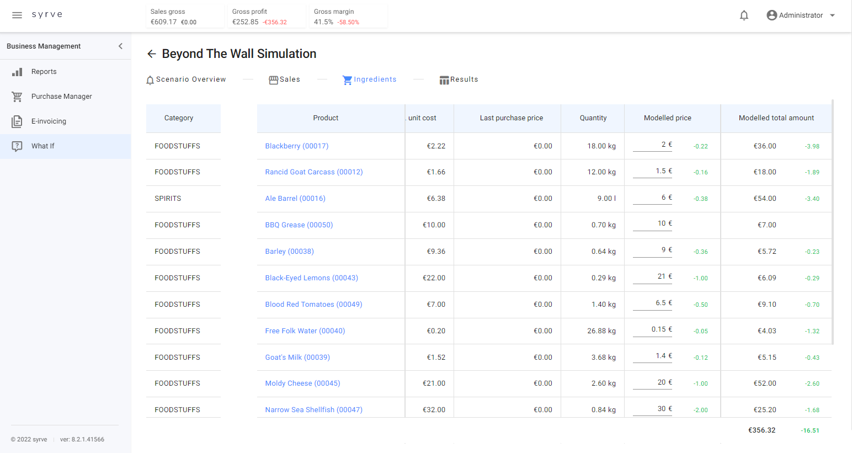Click the notifications bell icon
852x453 pixels.
744,15
